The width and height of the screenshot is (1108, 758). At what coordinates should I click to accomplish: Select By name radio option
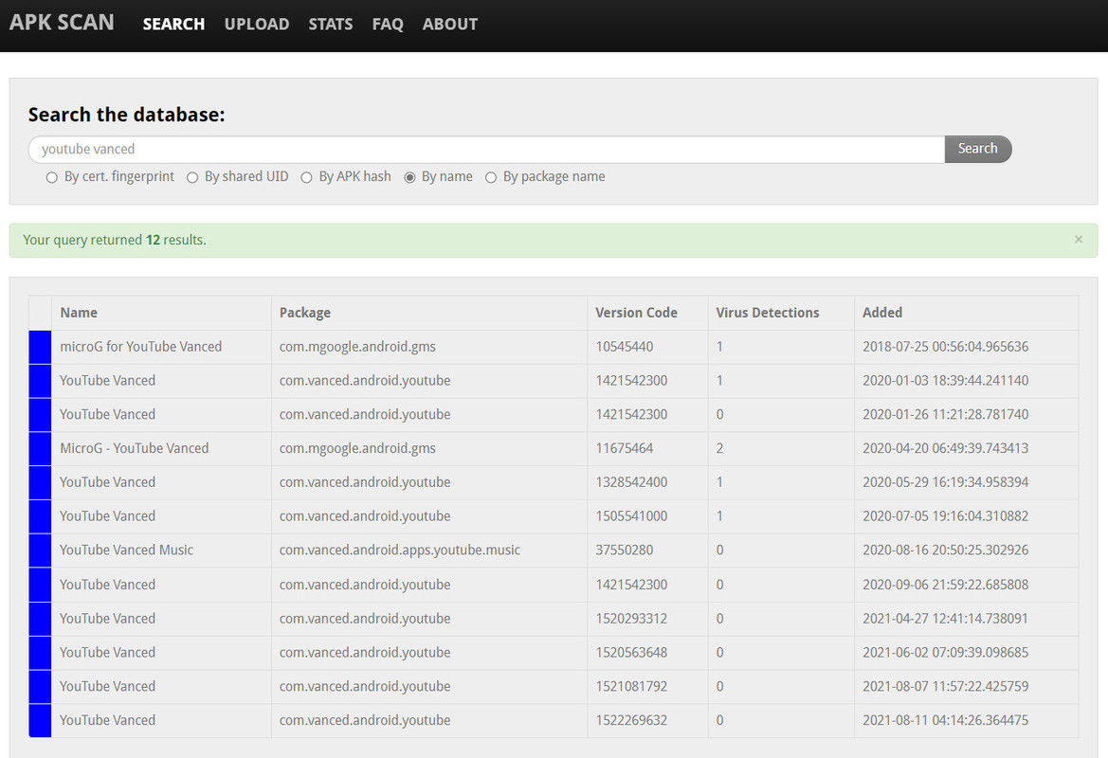(409, 177)
